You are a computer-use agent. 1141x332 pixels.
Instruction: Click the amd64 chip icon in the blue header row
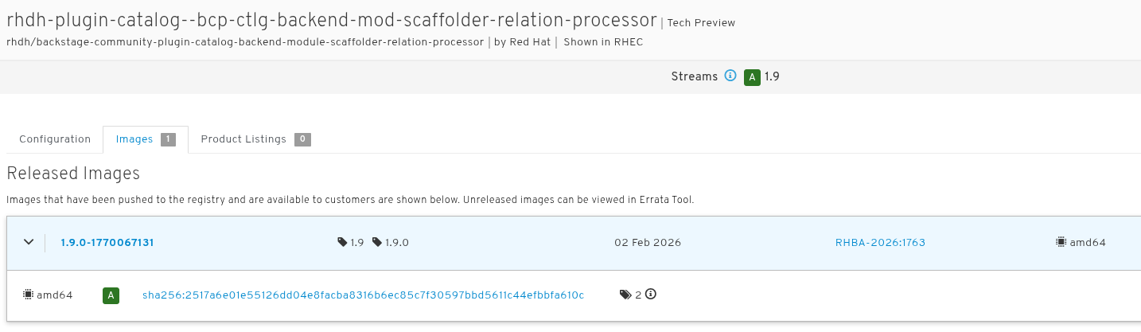point(1061,242)
